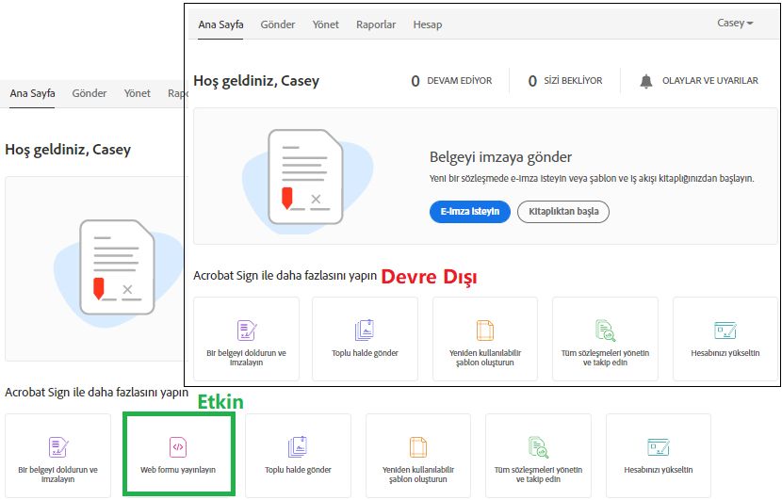Image resolution: width=782 pixels, height=500 pixels.
Task: Click Hoş geldiniz, Casey heading in front window
Action: 256,81
